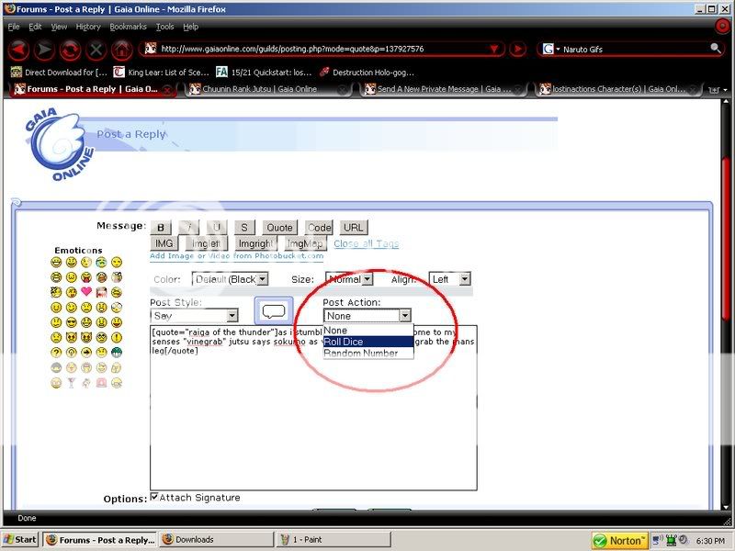Open the Align Left dropdown
Viewport: 735px width, 551px height.
coord(450,278)
